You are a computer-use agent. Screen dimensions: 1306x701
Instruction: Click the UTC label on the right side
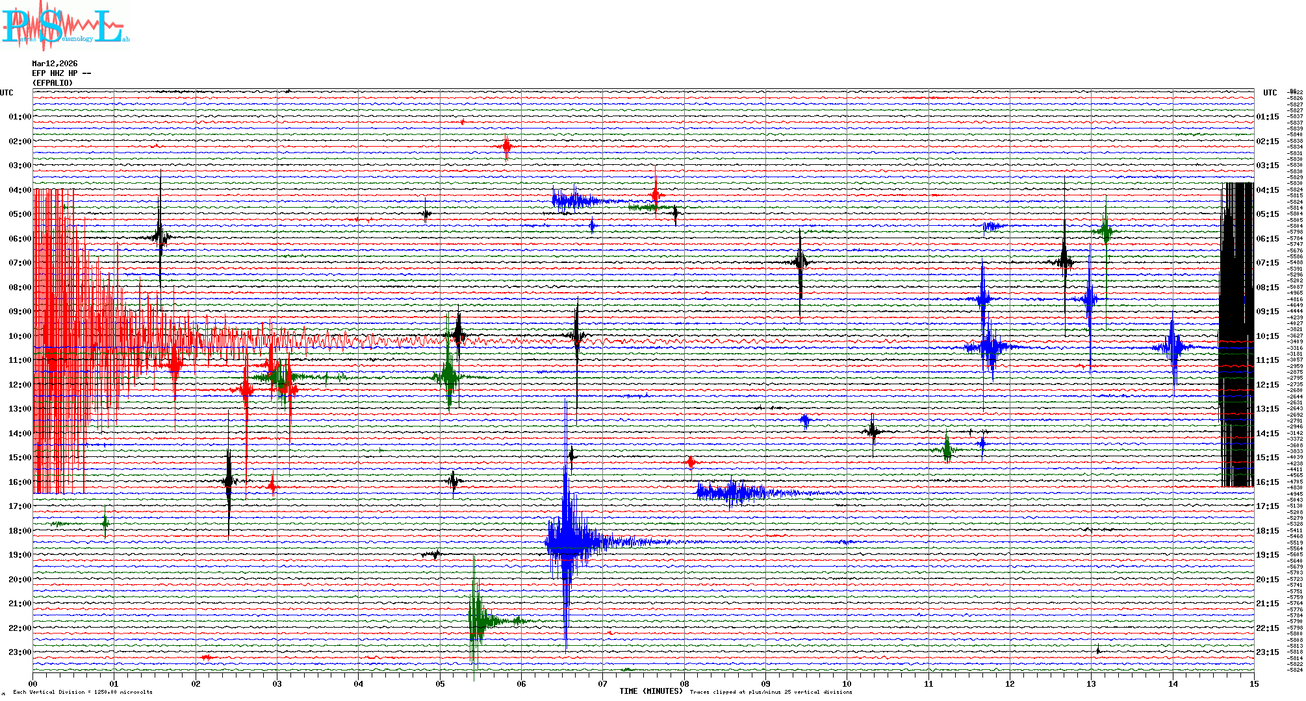click(1270, 93)
